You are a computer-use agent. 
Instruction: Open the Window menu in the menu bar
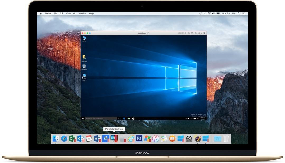point(82,13)
